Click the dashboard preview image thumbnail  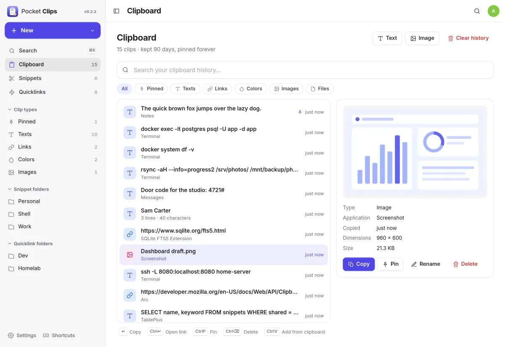coord(415,152)
